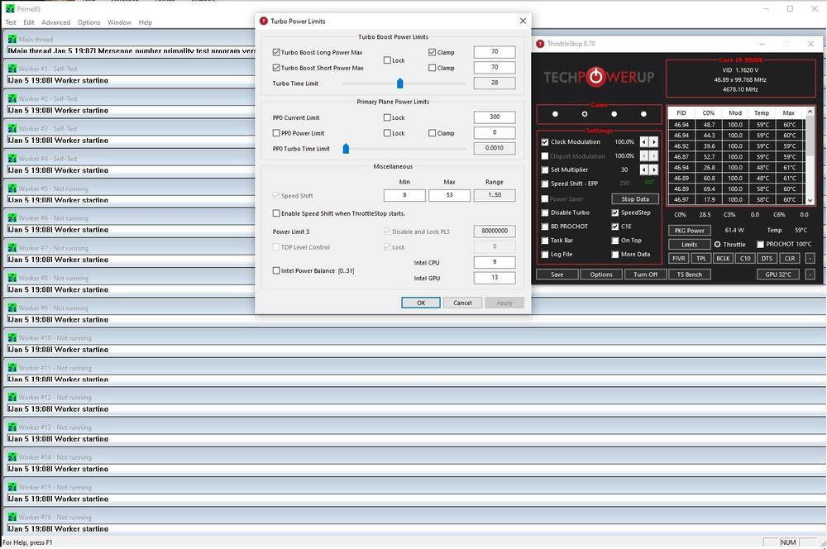Click the Turbo Boost Short Power Max value field

pos(494,68)
